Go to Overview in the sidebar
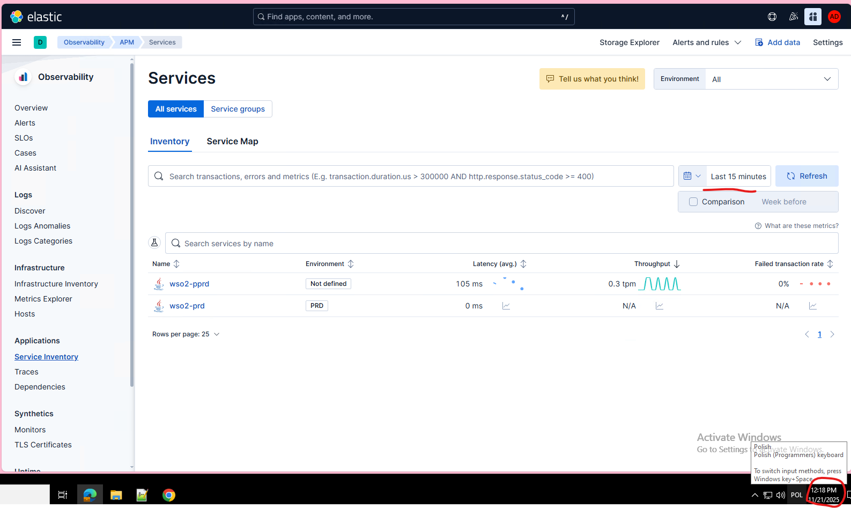 (x=31, y=108)
